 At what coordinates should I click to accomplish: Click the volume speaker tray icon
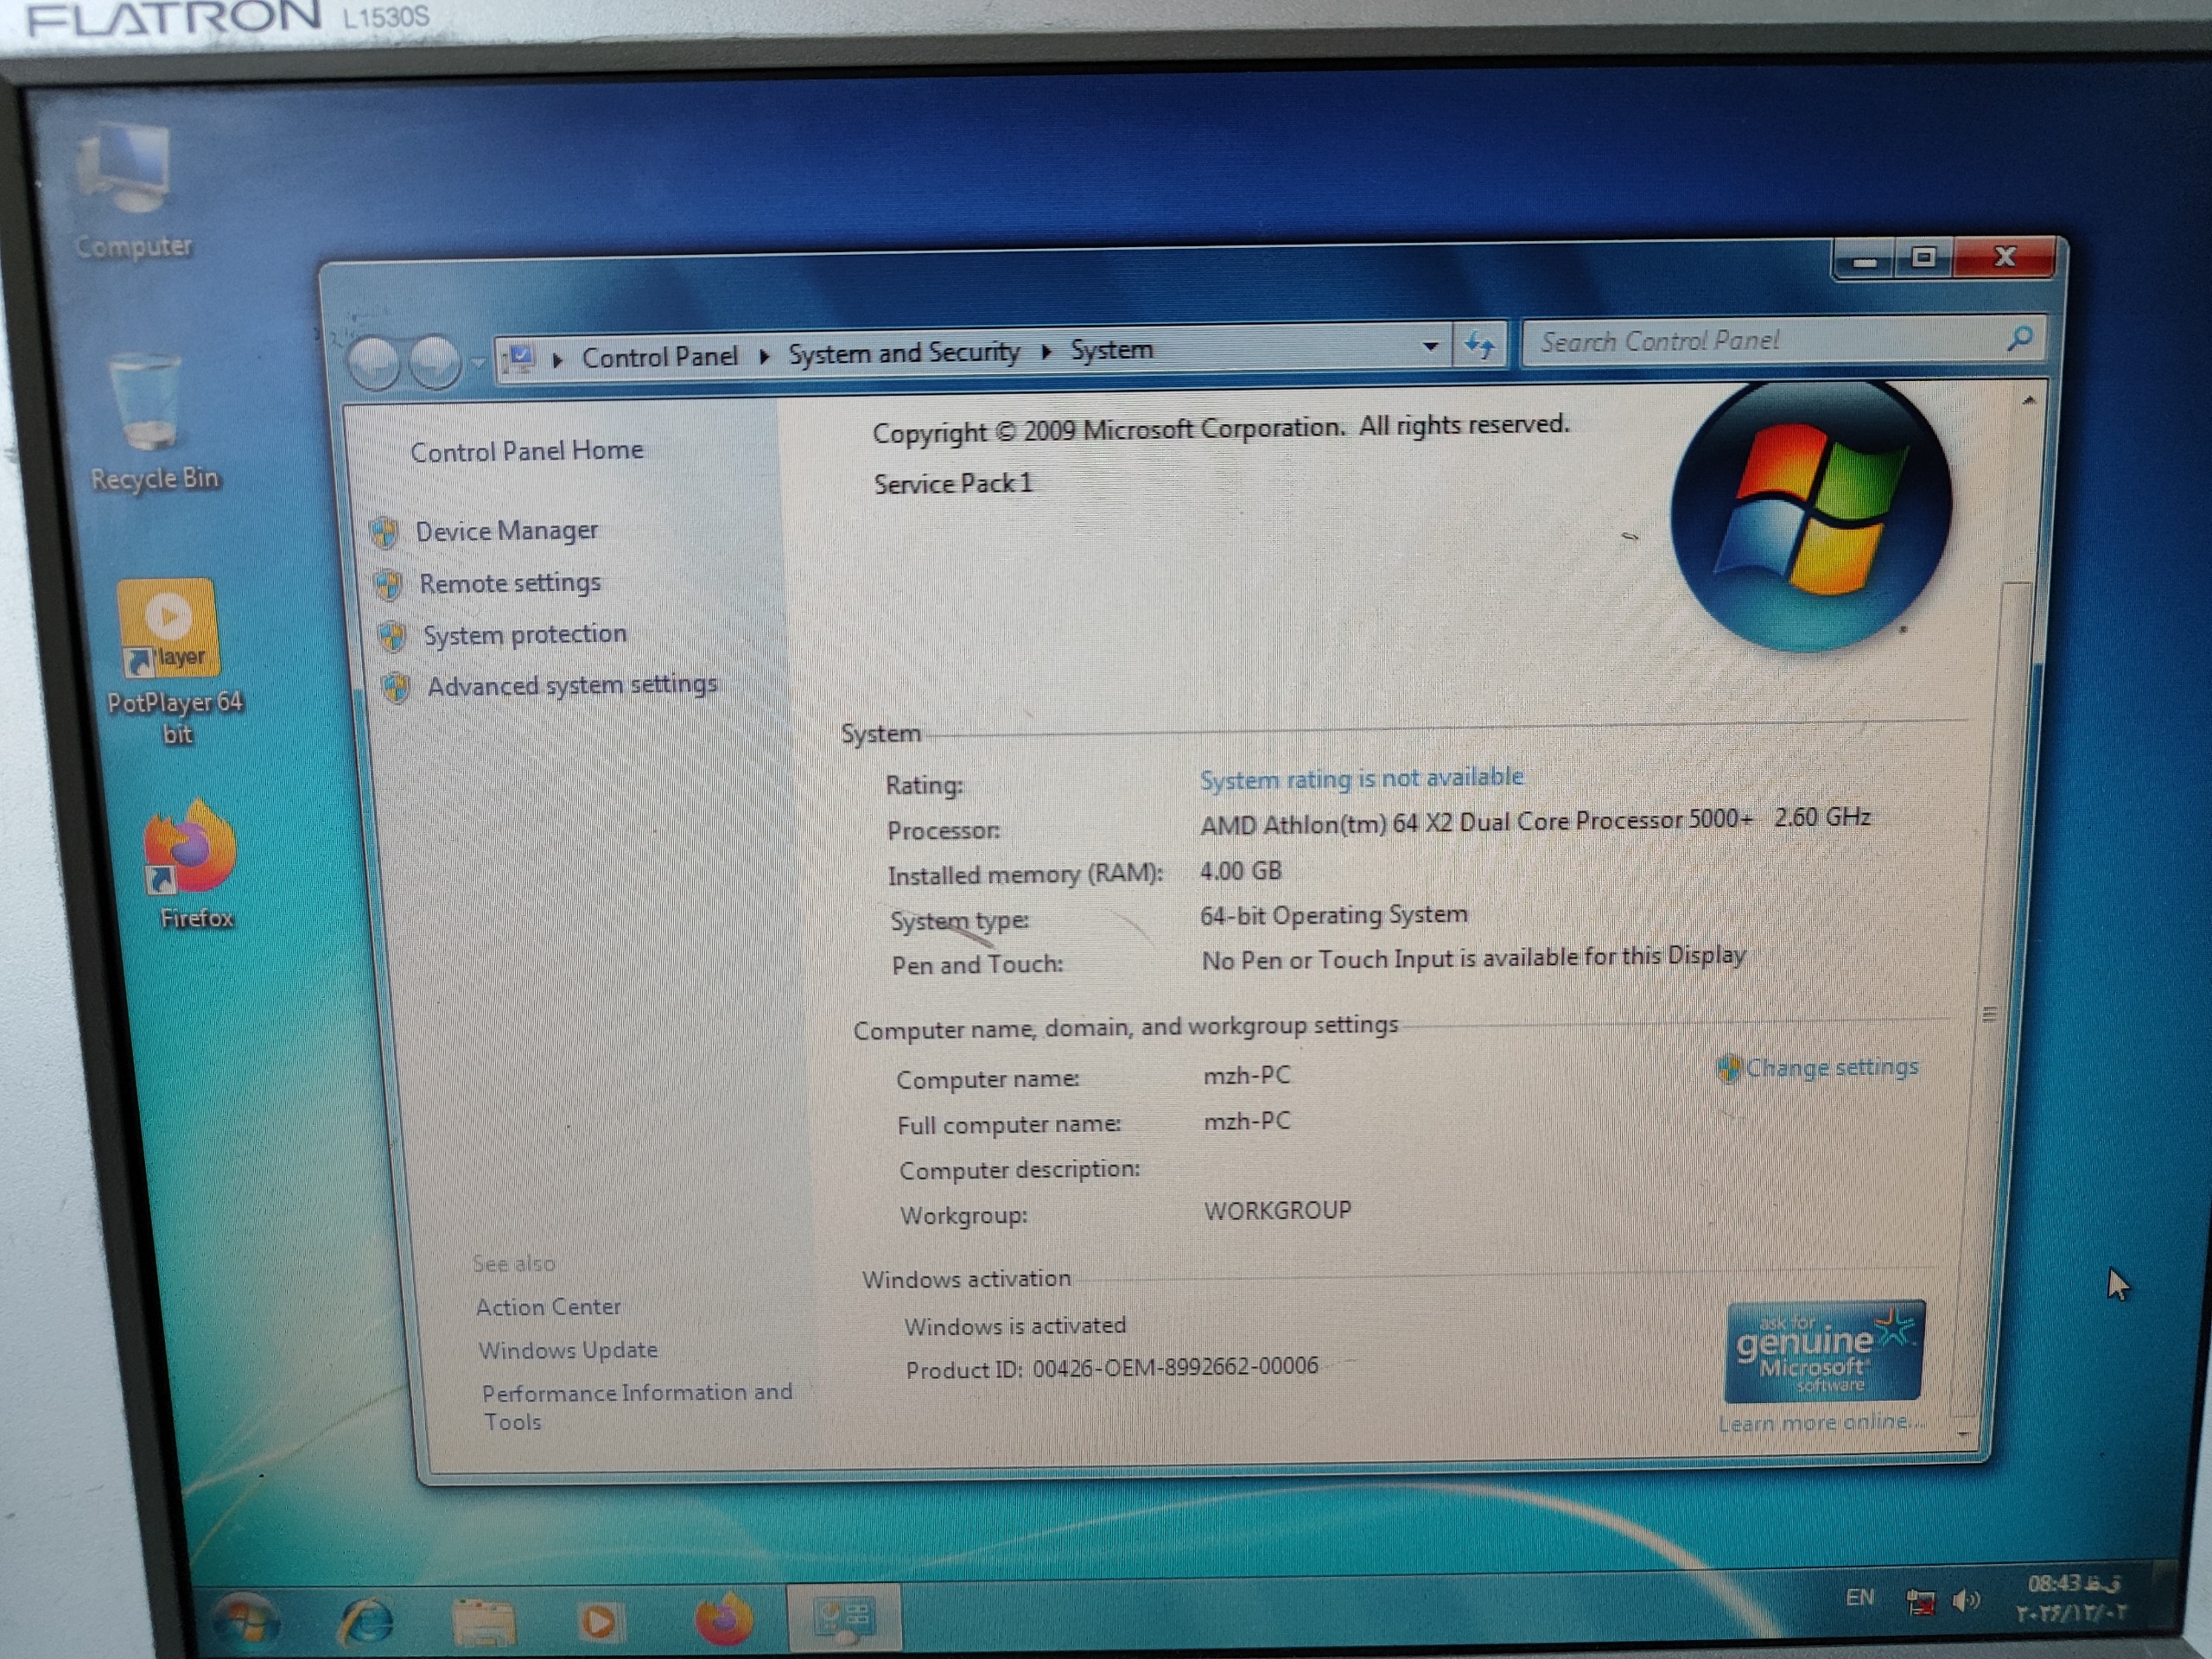tap(1965, 1601)
